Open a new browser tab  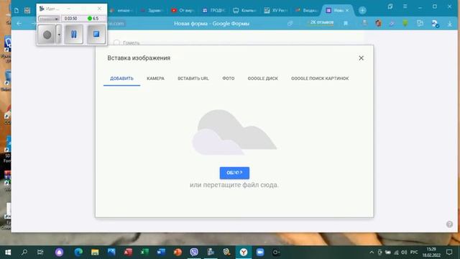(362, 10)
